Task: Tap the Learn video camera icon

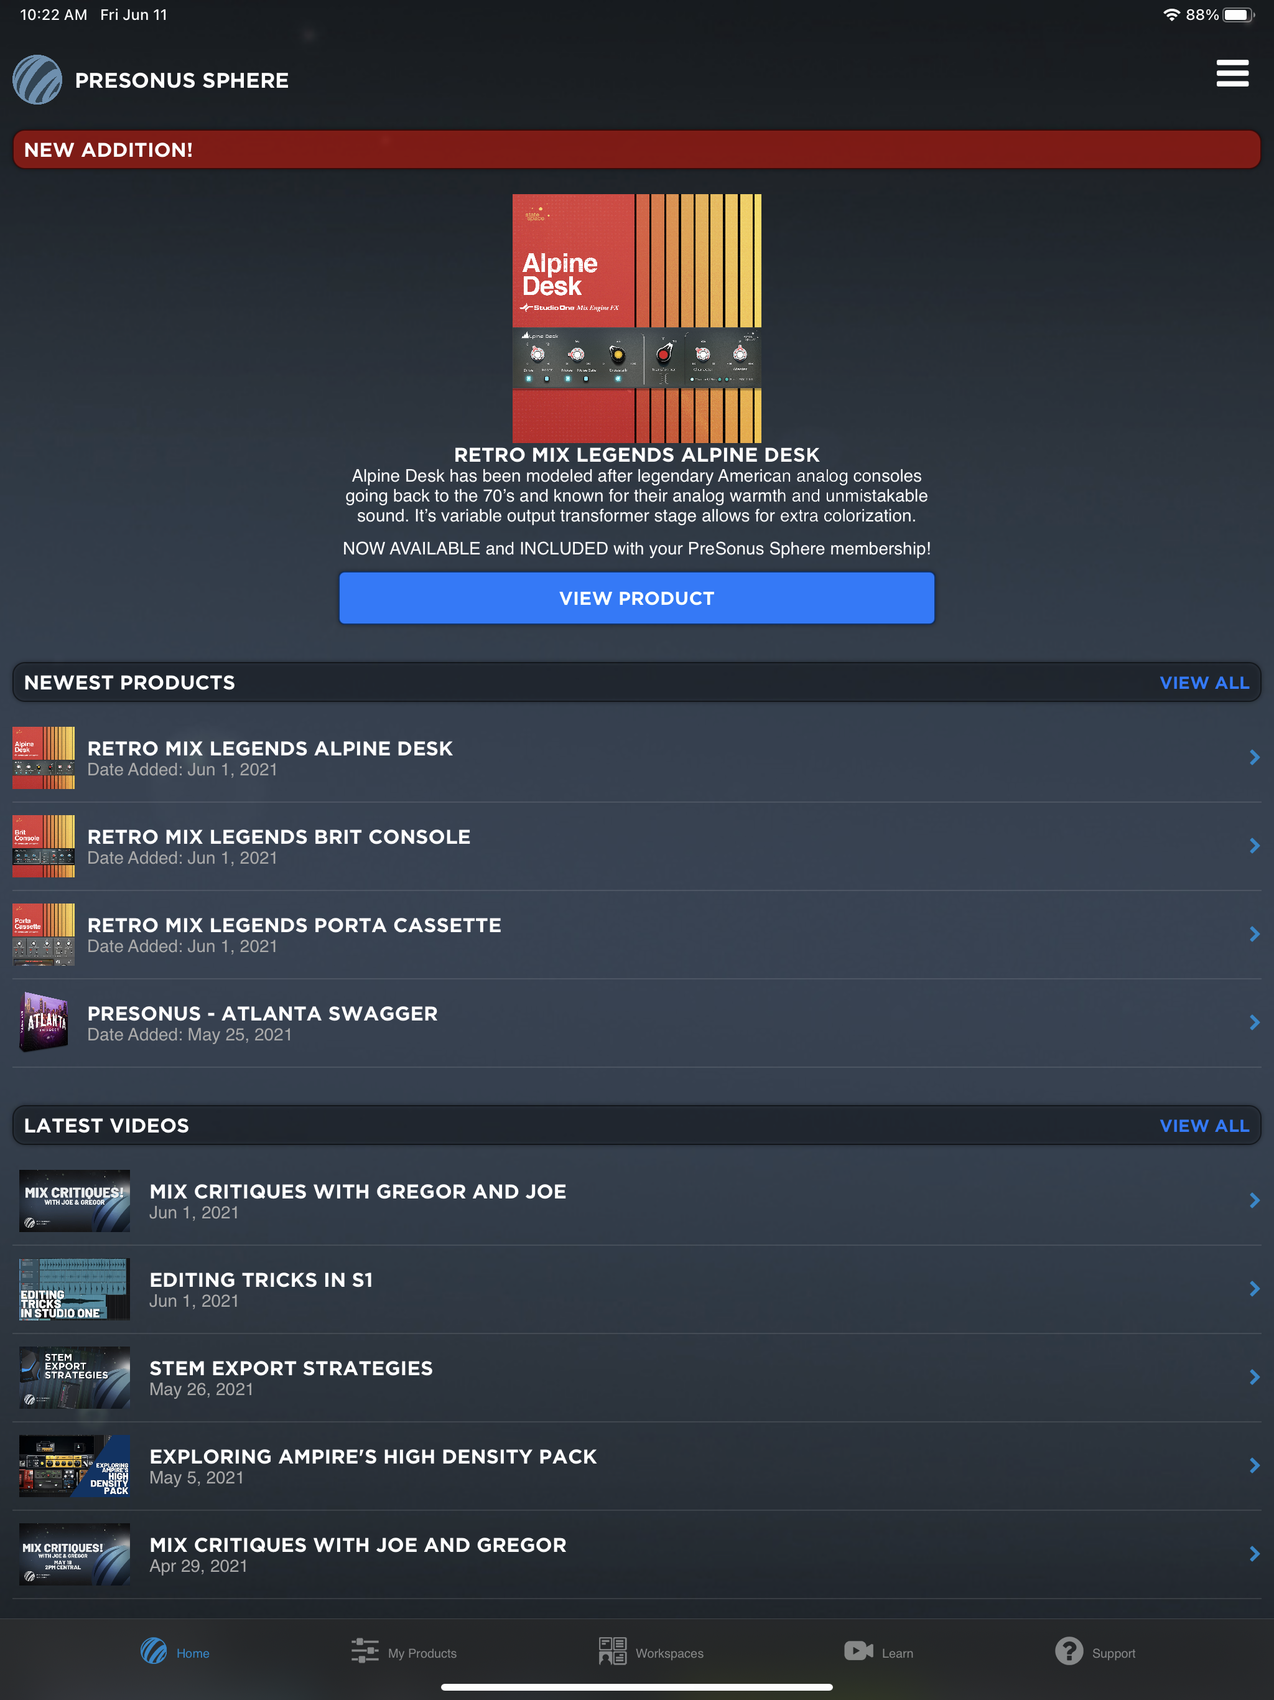Action: [x=858, y=1651]
